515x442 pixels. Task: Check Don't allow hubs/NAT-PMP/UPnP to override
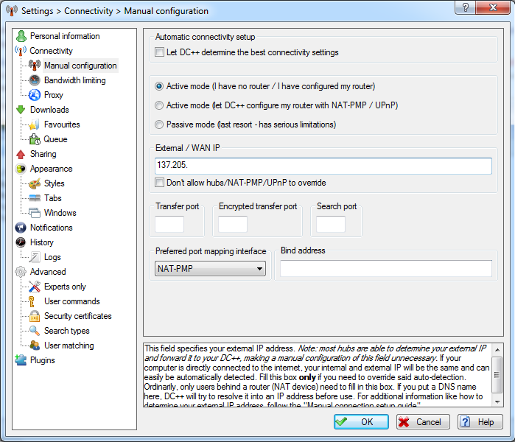tap(159, 183)
